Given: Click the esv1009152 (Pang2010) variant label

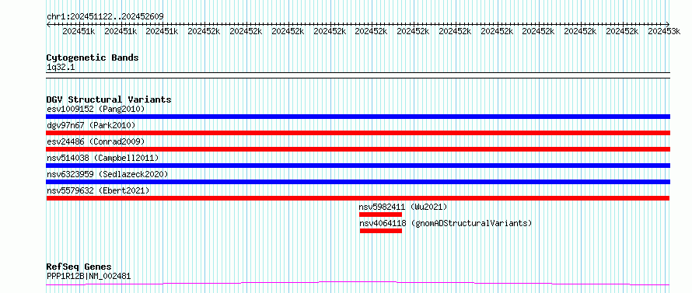Looking at the screenshot, I should click(x=96, y=109).
